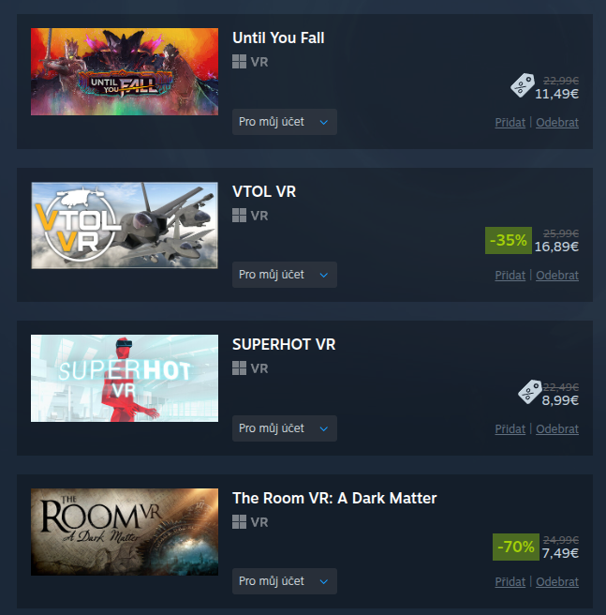Click the discount tag icon for Until You Fall

(x=523, y=85)
